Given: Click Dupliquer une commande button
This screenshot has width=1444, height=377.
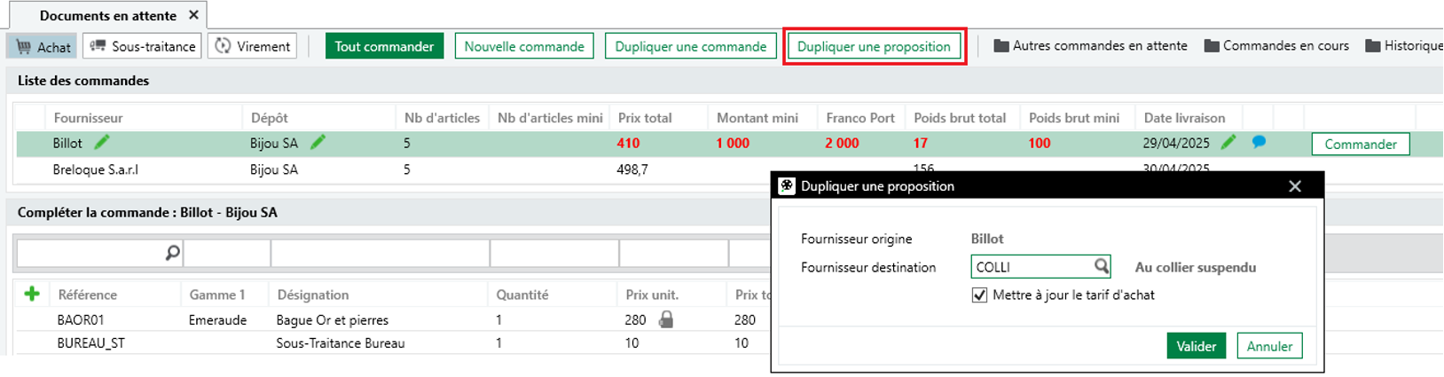Looking at the screenshot, I should click(690, 46).
